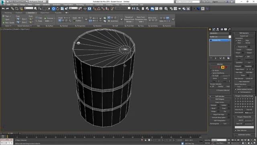The height and width of the screenshot is (145, 257).
Task: Click the Grow selection button
Action: tap(225, 79)
